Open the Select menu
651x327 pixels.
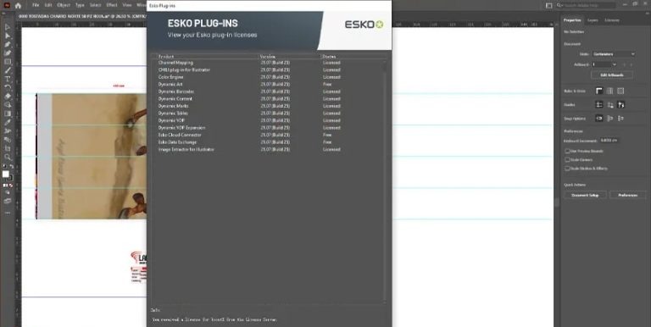tap(96, 5)
